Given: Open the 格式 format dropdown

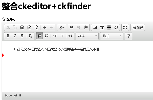Looking at the screenshot, I should [x=112, y=36].
